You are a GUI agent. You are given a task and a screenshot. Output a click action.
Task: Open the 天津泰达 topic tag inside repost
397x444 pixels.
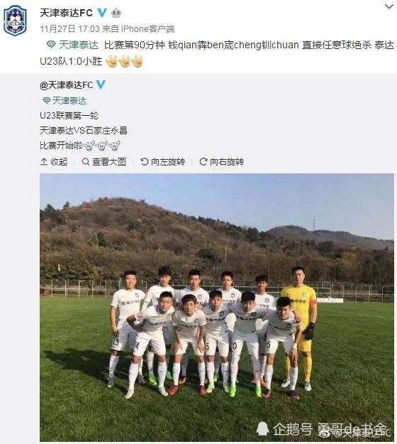[69, 101]
